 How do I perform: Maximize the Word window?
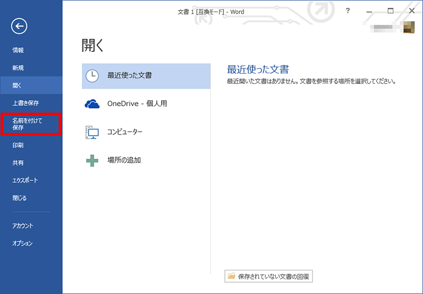click(x=390, y=11)
